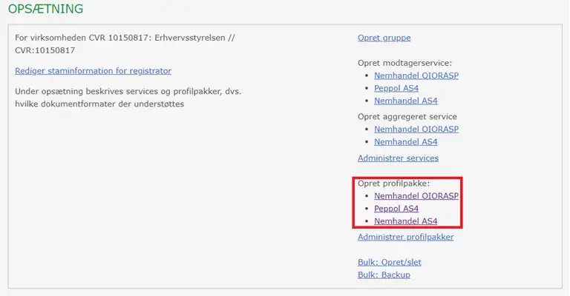Open Administrer services

398,158
